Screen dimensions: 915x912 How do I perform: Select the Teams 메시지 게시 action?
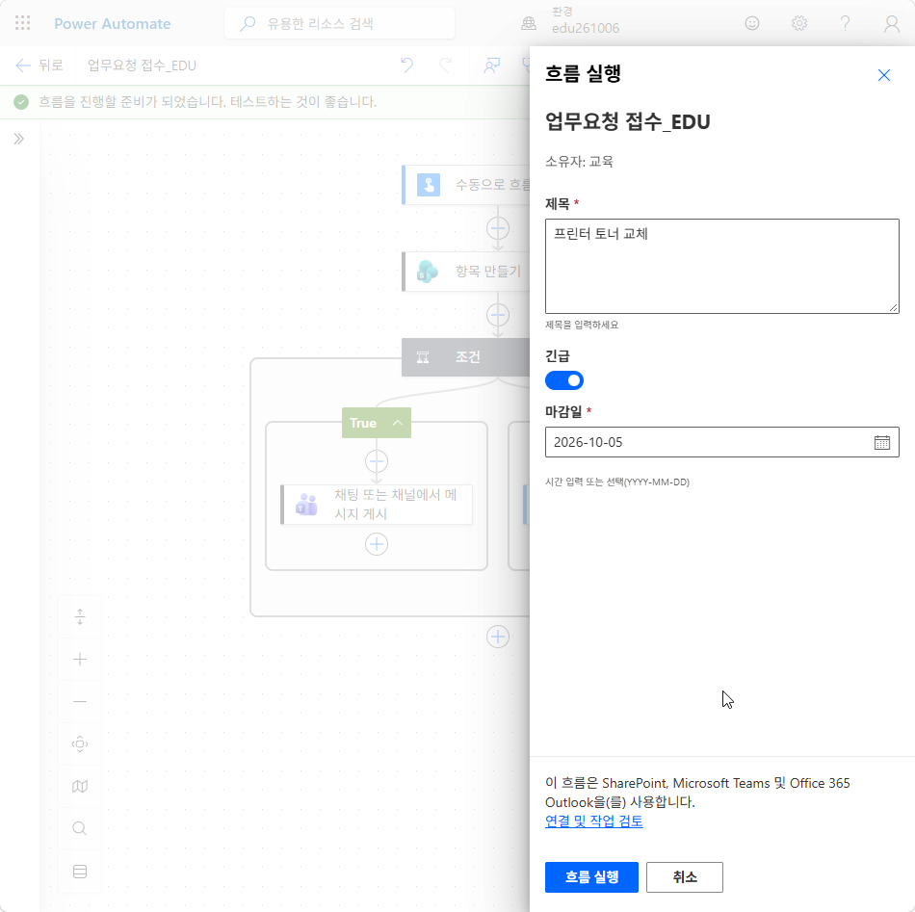377,504
